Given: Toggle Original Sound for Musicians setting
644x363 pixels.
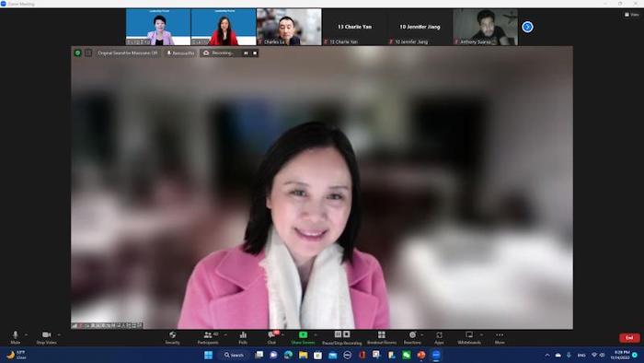Looking at the screenshot, I should pos(127,53).
